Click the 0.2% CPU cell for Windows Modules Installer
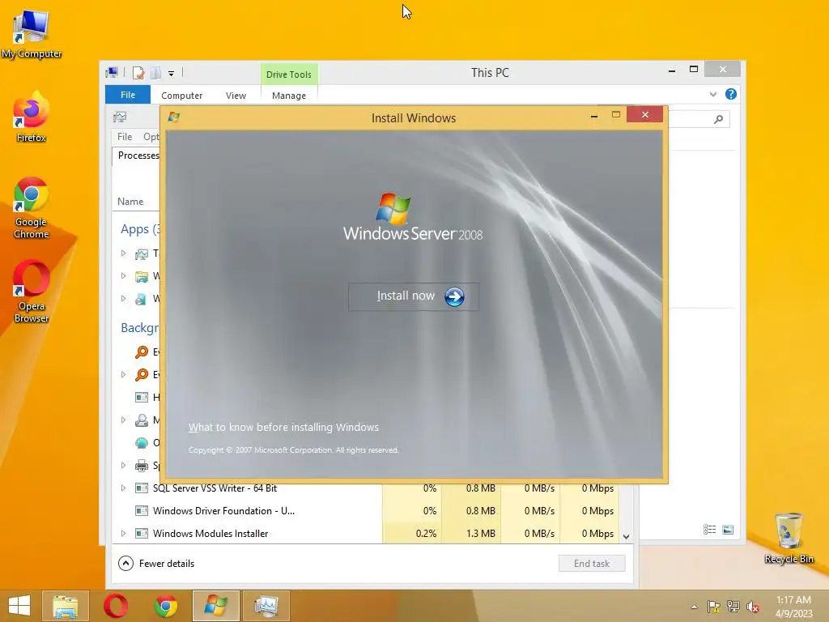The width and height of the screenshot is (829, 622). [x=412, y=534]
